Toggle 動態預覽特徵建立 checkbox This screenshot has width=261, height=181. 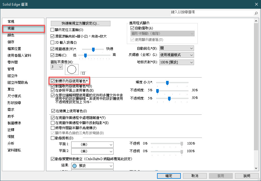[x=53, y=159]
